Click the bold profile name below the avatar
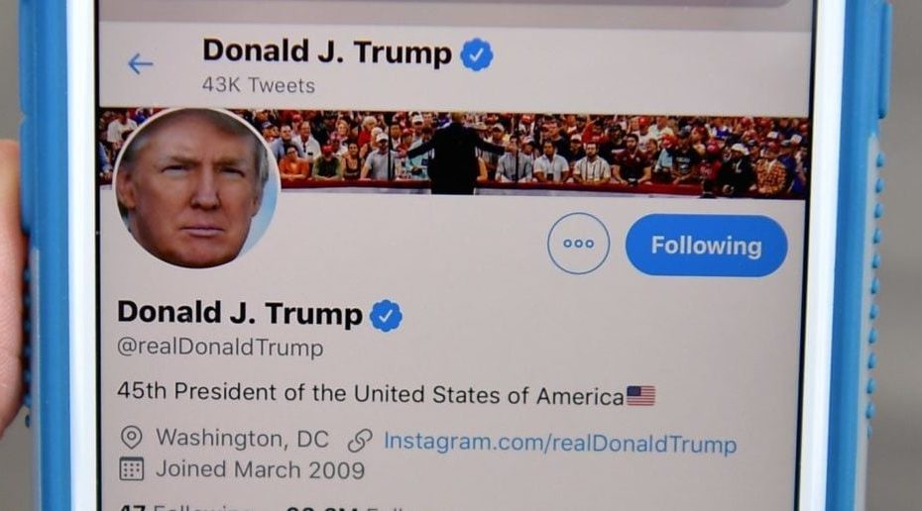 pos(239,313)
